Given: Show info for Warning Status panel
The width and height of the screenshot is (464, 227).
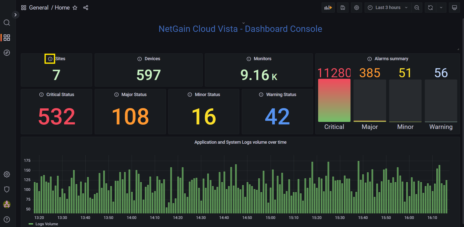Looking at the screenshot, I should tap(261, 95).
